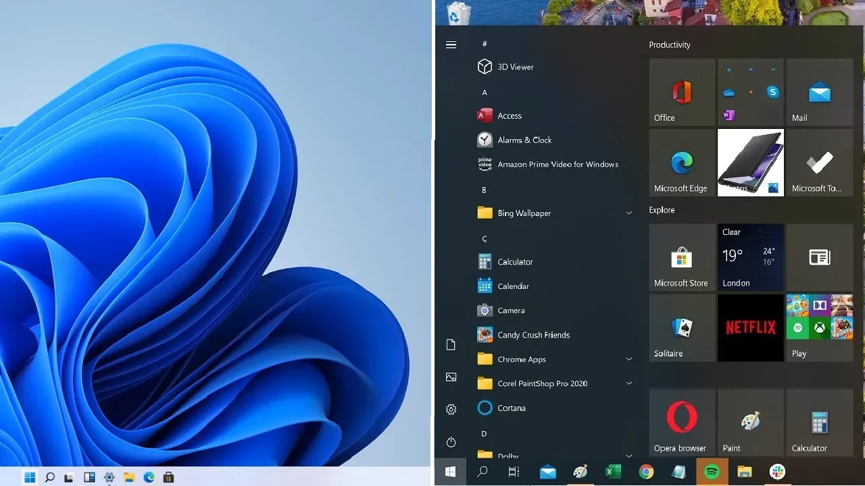Screen dimensions: 865x486
Task: Open Pictures from the Start sidebar
Action: pyautogui.click(x=451, y=377)
